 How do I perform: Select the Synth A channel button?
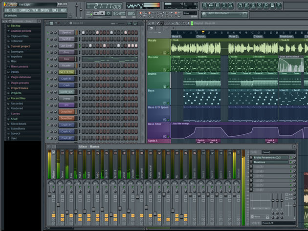tap(66, 33)
